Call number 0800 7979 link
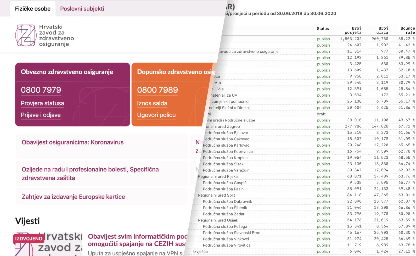Image resolution: width=416 pixels, height=256 pixels. click(41, 90)
